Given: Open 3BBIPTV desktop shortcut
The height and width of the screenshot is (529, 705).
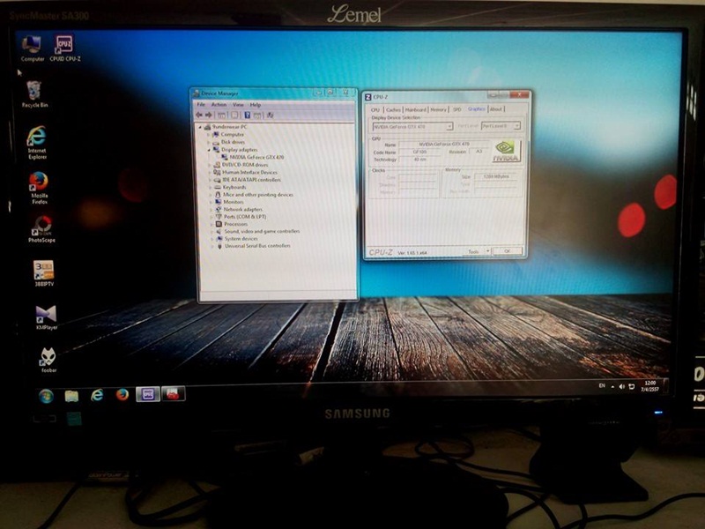Looking at the screenshot, I should click(x=43, y=273).
